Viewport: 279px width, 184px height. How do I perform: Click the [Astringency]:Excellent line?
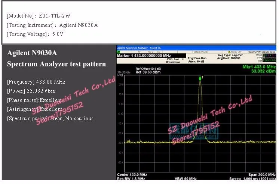tap(34, 109)
